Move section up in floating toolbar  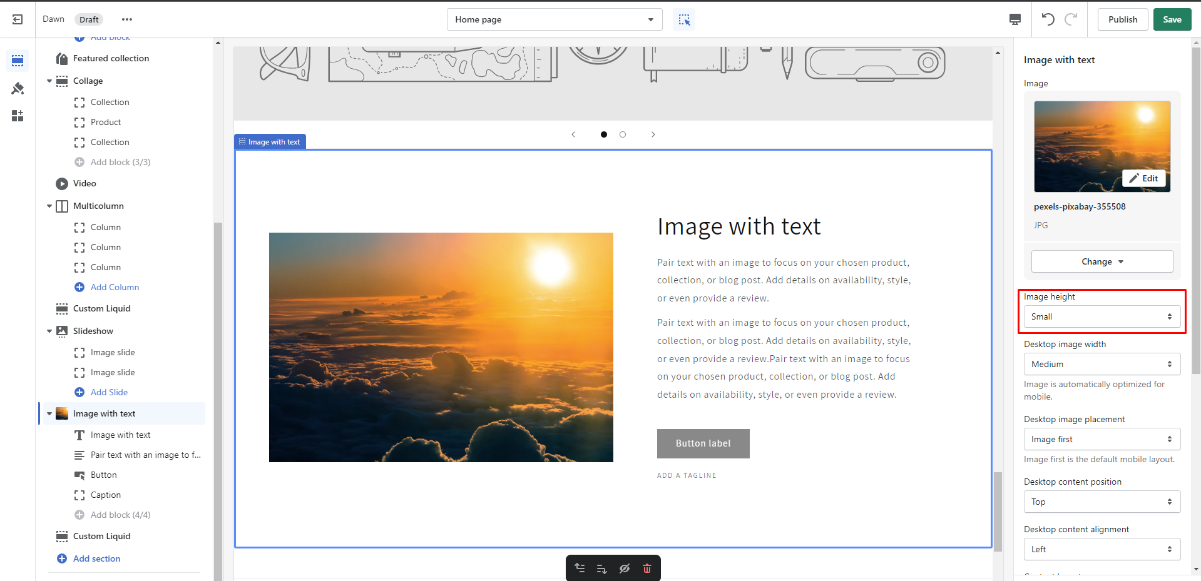[580, 568]
